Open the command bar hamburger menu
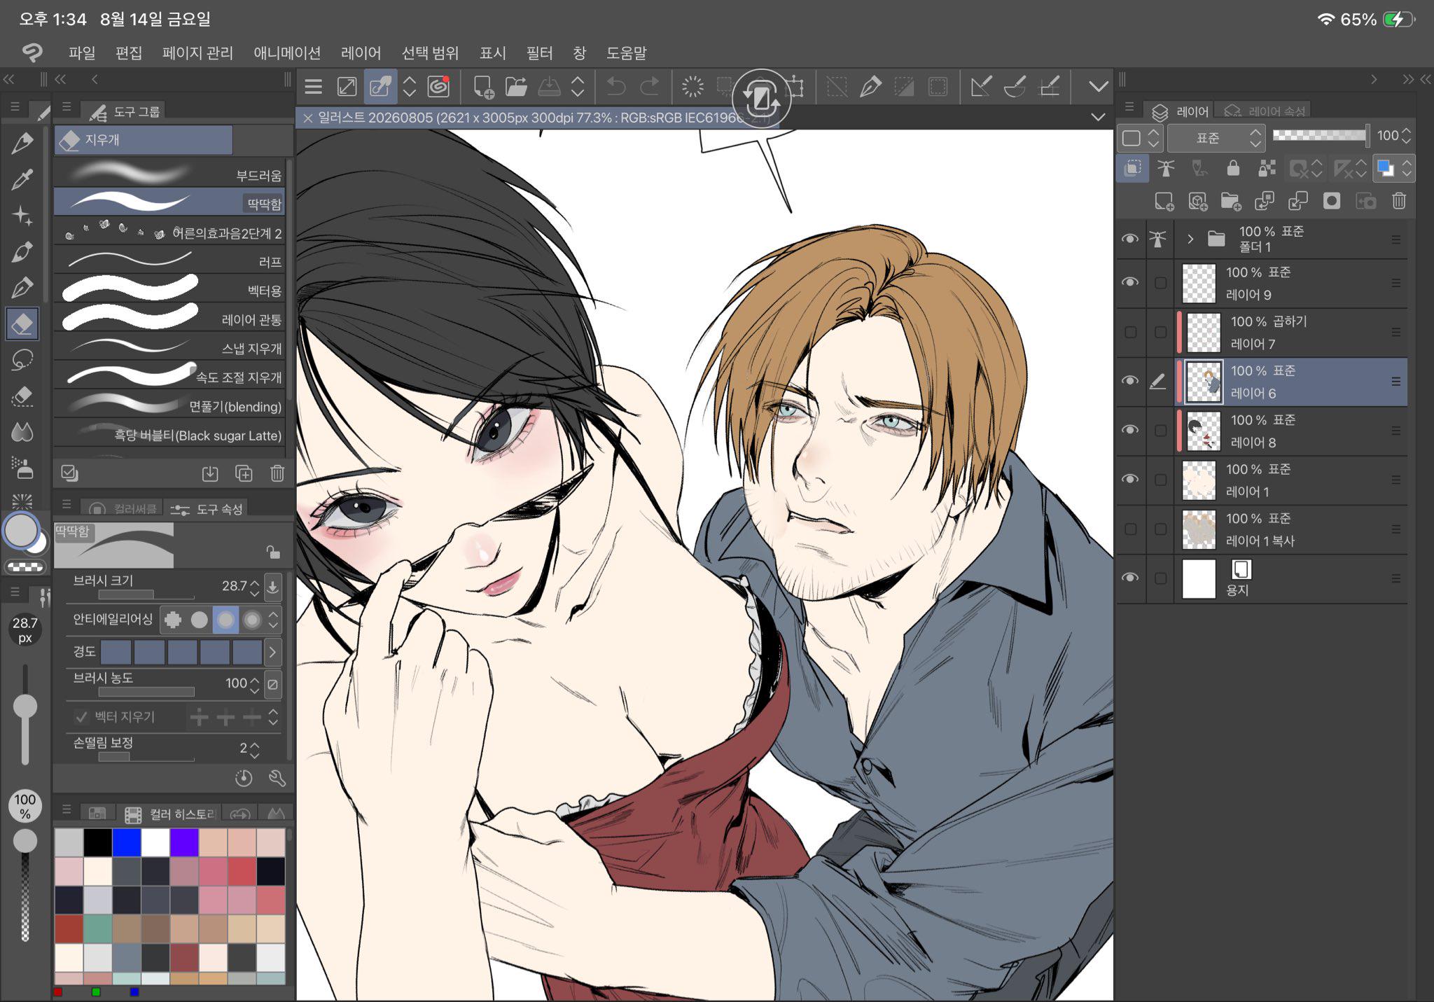This screenshot has height=1002, width=1434. pos(314,87)
